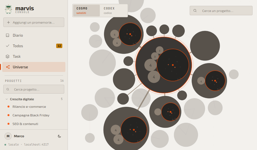Click the orange dot next to SEO & contenuti
The width and height of the screenshot is (257, 150).
coord(9,124)
